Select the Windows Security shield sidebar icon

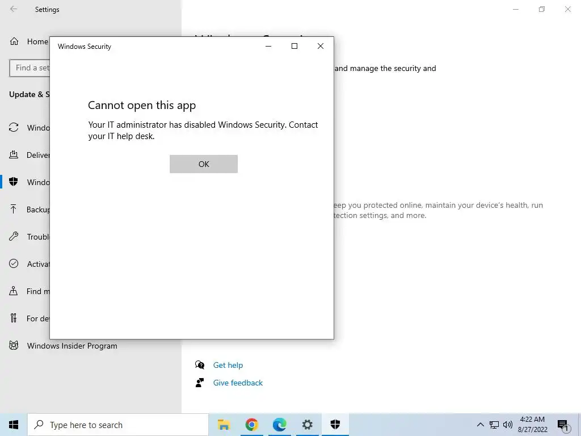(14, 182)
